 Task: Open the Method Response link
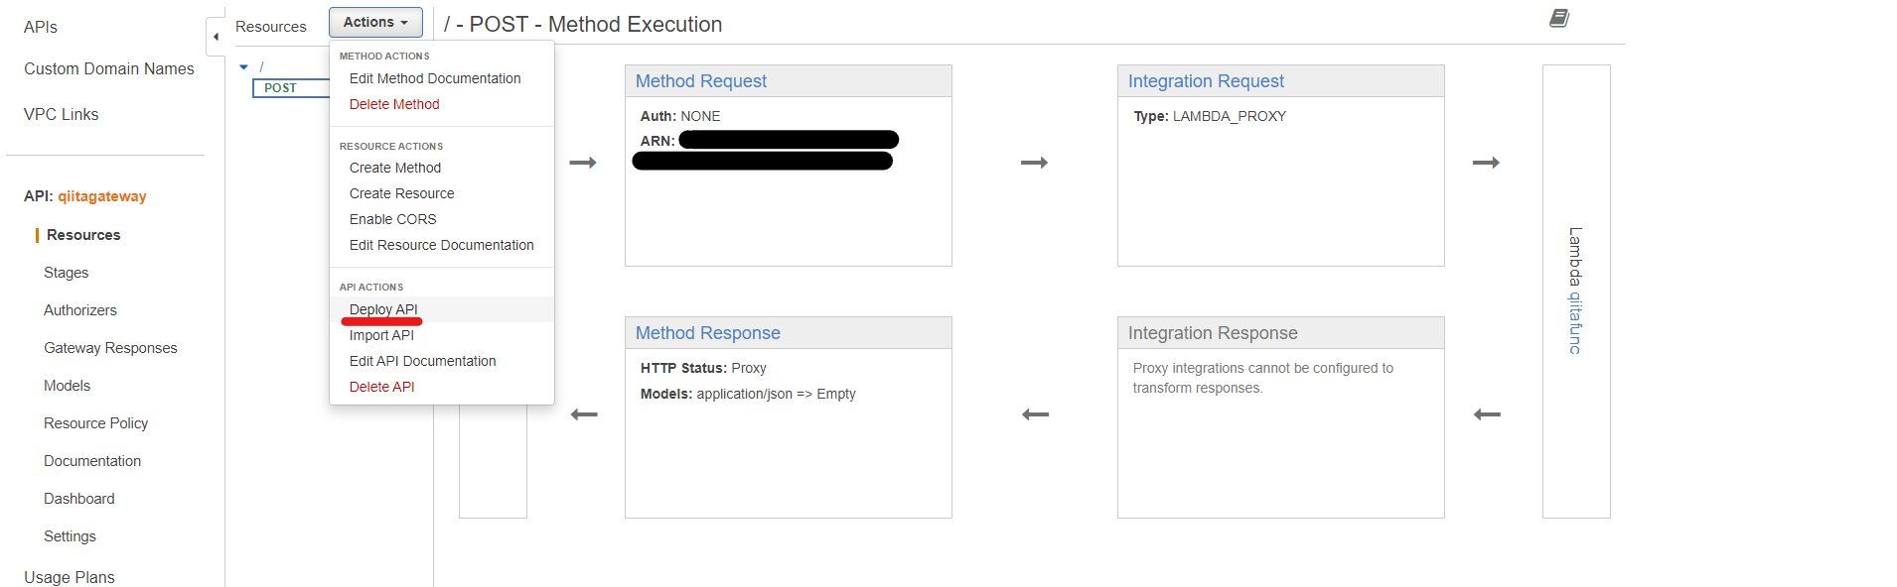click(707, 333)
